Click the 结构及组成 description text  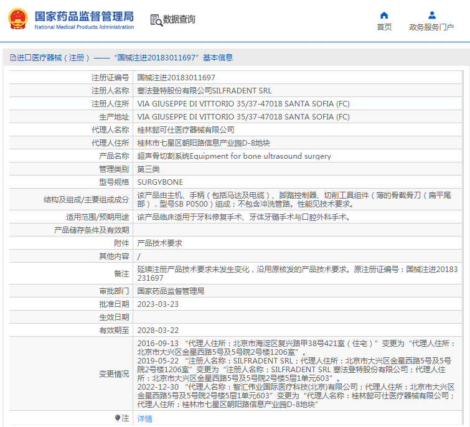(294, 200)
